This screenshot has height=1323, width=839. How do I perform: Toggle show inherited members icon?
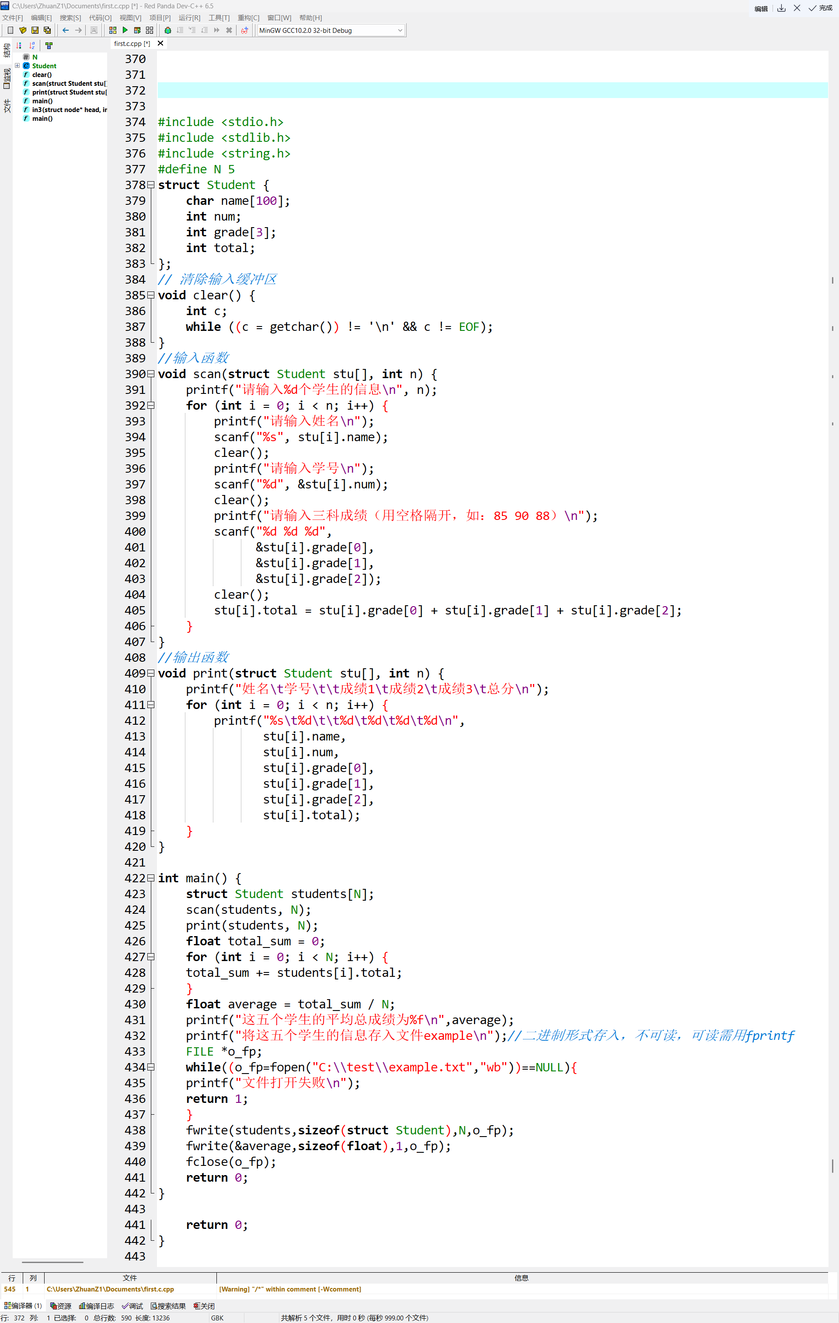click(x=49, y=46)
